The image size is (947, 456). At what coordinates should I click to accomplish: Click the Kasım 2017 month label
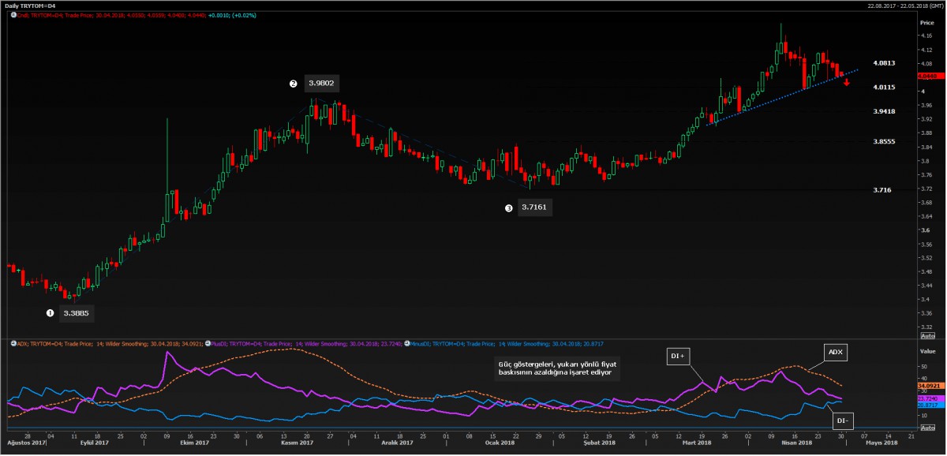click(298, 443)
